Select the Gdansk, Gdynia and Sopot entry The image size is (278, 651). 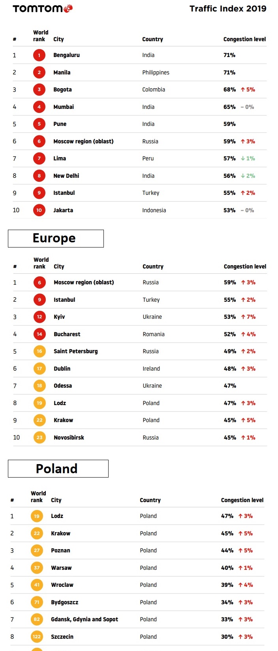tap(85, 619)
